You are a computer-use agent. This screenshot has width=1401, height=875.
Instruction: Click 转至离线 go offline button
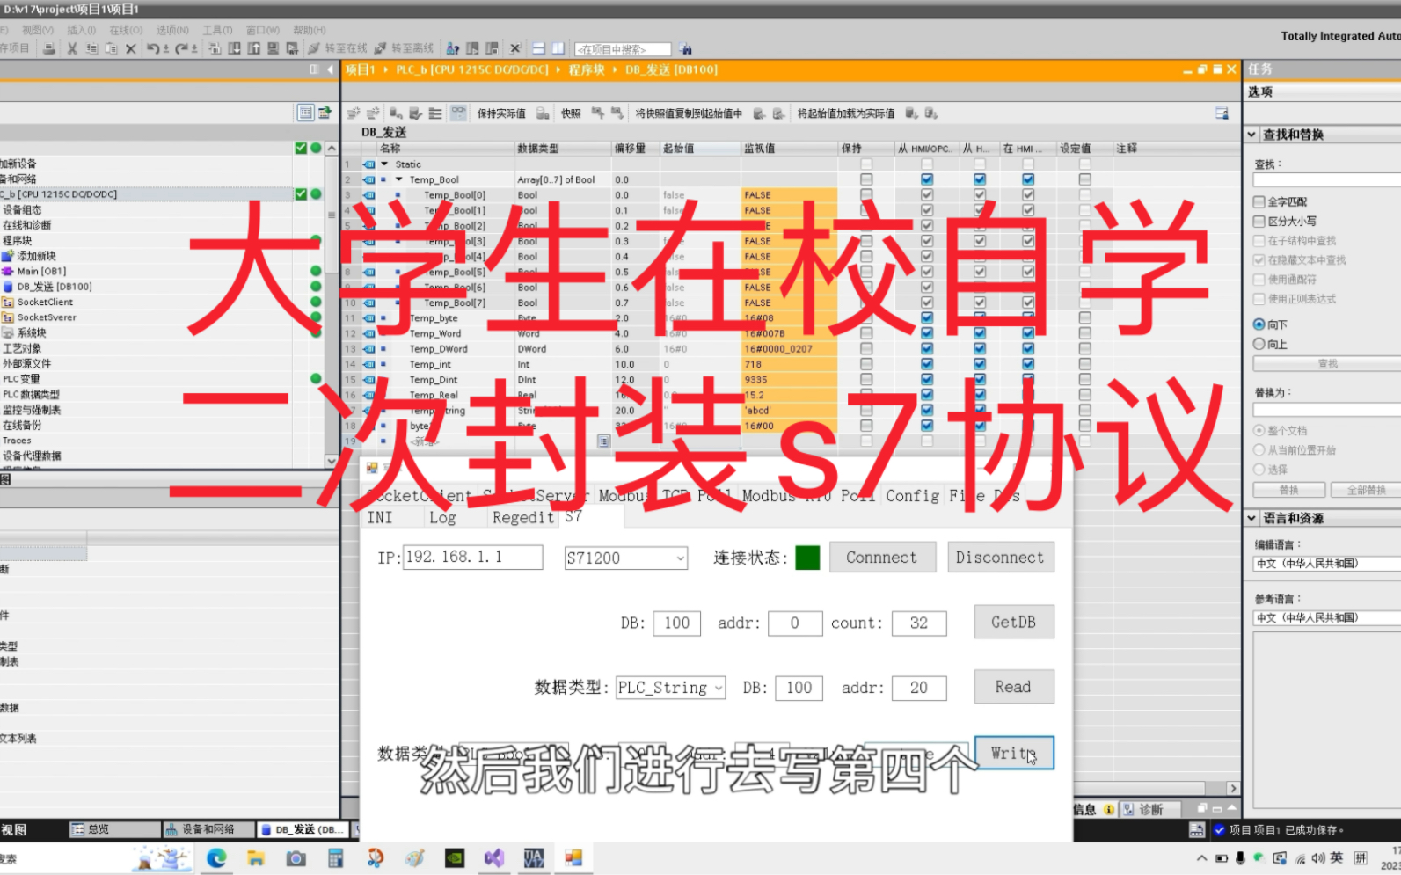[x=405, y=49]
